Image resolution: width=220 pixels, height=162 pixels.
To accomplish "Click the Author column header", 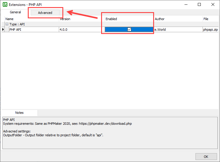I will (x=178, y=19).
